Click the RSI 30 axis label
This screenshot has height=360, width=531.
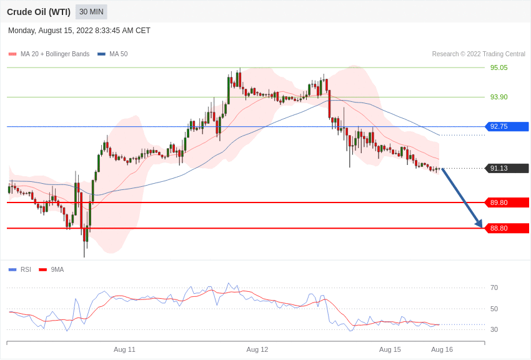494,329
